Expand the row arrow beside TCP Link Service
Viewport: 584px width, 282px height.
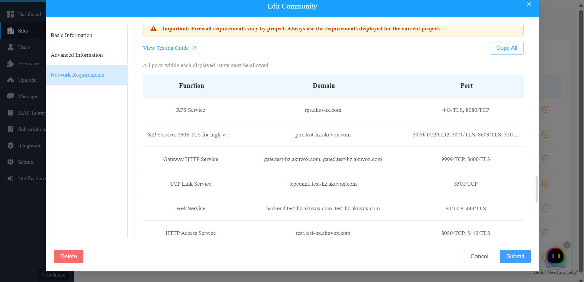(x=546, y=183)
